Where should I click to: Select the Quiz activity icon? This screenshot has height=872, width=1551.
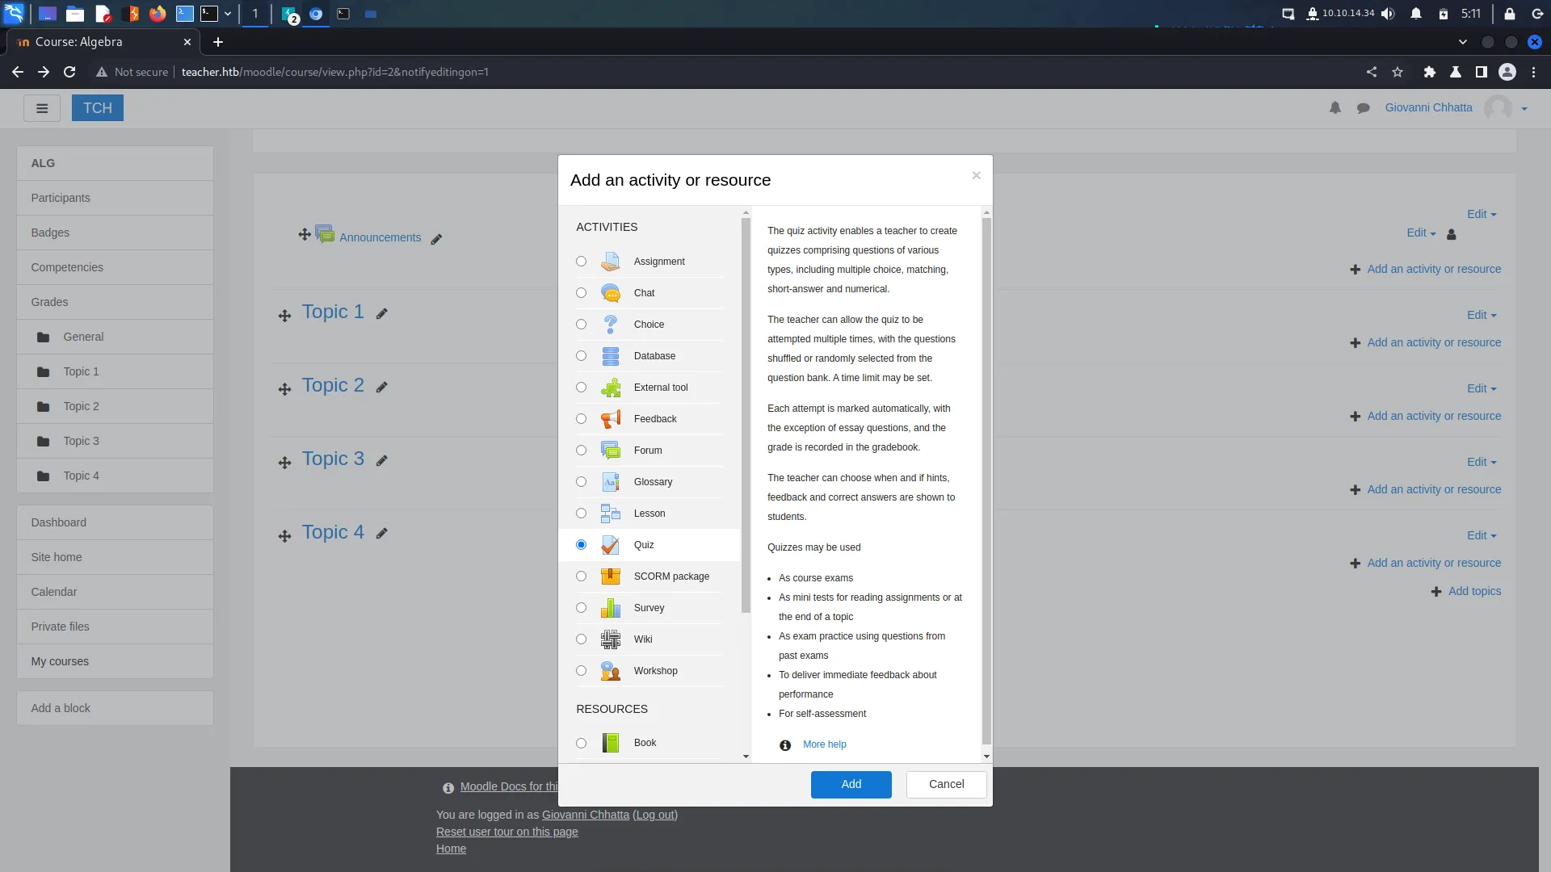pos(611,544)
